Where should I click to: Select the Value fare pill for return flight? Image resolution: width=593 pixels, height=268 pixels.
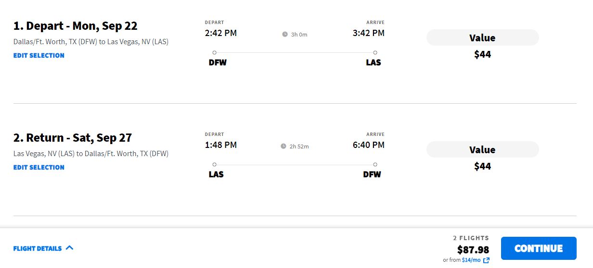pos(482,149)
